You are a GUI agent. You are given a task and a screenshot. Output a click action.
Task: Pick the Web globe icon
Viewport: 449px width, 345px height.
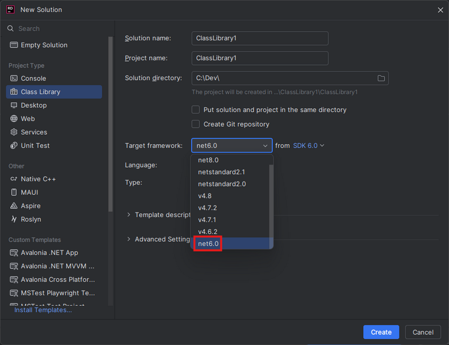tap(14, 119)
